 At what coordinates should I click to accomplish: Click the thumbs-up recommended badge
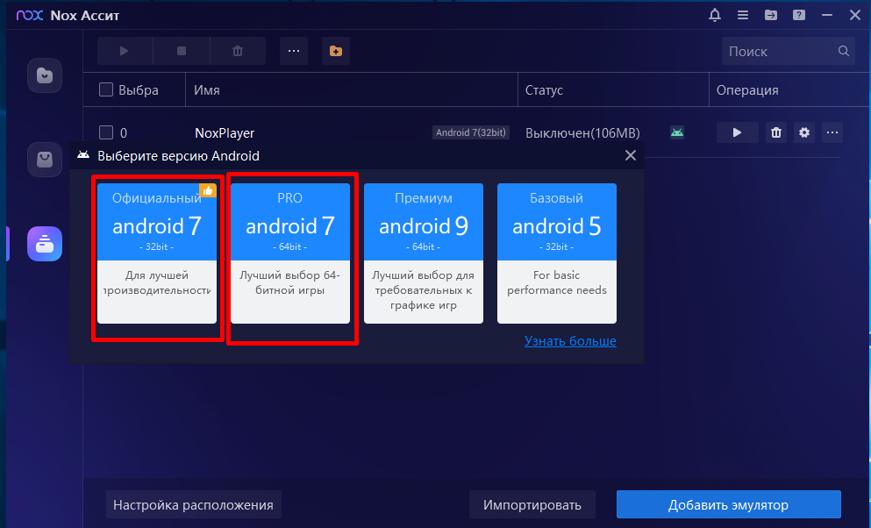coord(208,190)
